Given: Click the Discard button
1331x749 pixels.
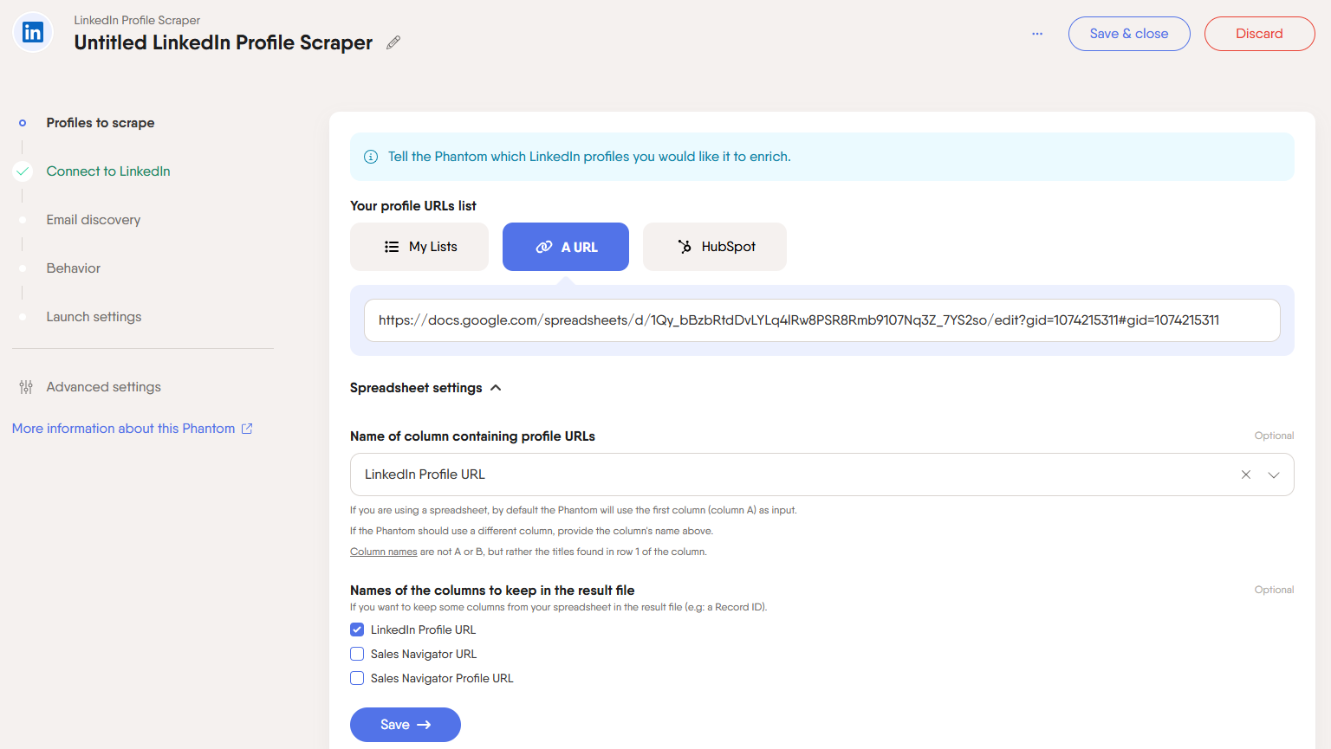Looking at the screenshot, I should pyautogui.click(x=1259, y=34).
